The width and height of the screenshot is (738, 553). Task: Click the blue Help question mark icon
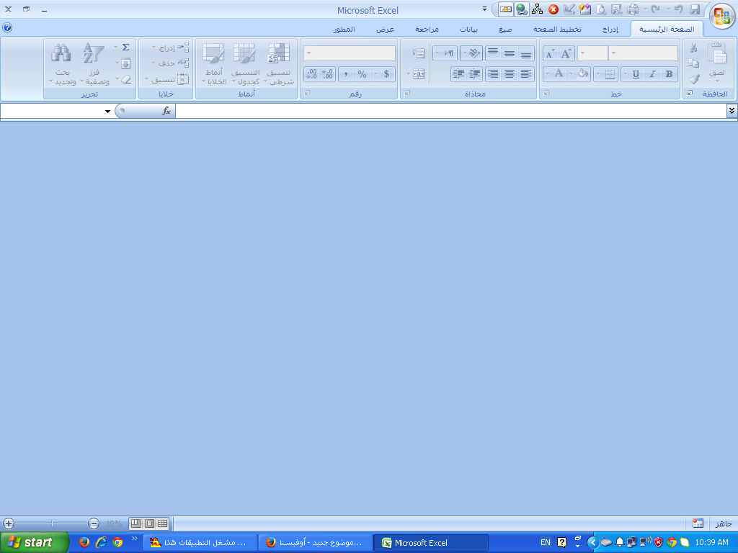tap(7, 28)
